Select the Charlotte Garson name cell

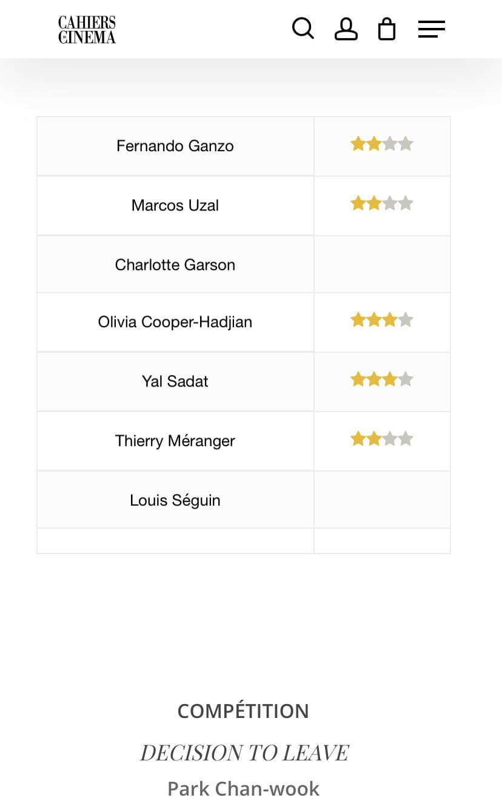[175, 265]
